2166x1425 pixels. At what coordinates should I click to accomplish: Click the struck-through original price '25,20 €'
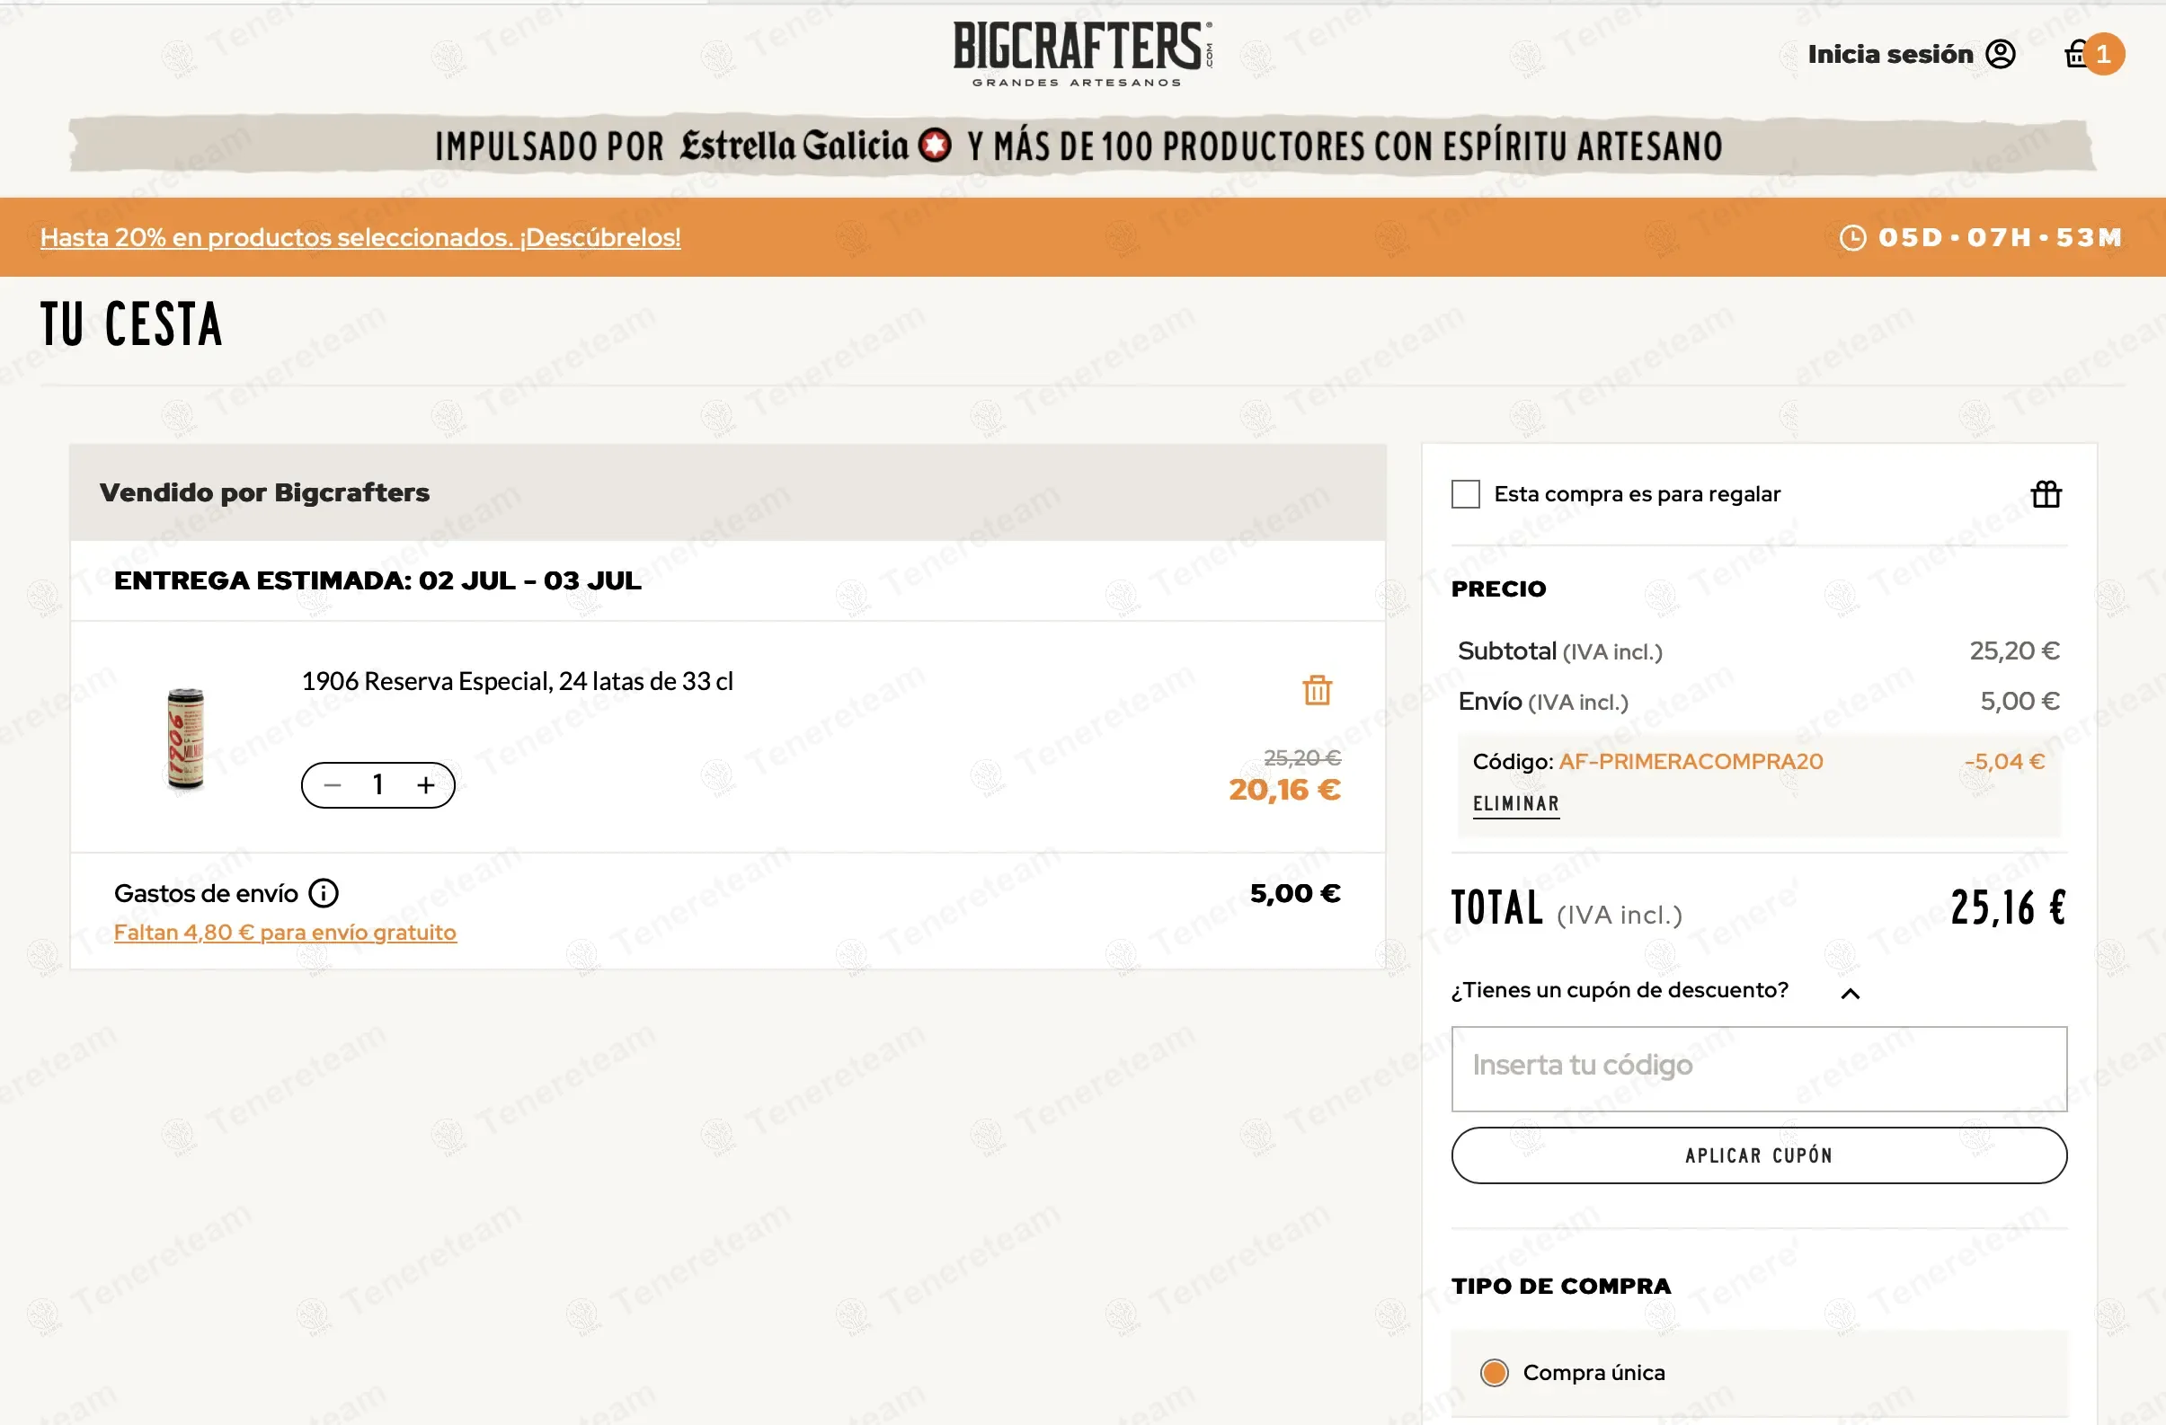[1301, 758]
